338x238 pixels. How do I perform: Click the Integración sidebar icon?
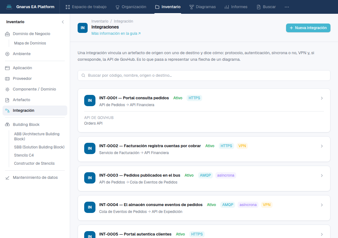point(7,111)
